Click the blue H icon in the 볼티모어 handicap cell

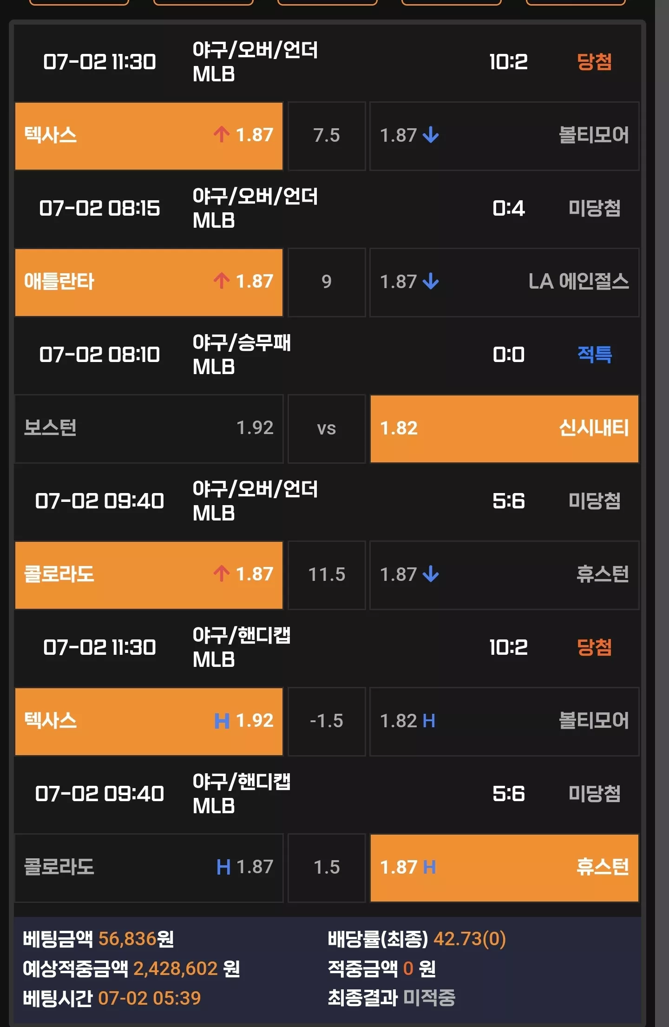coord(429,721)
